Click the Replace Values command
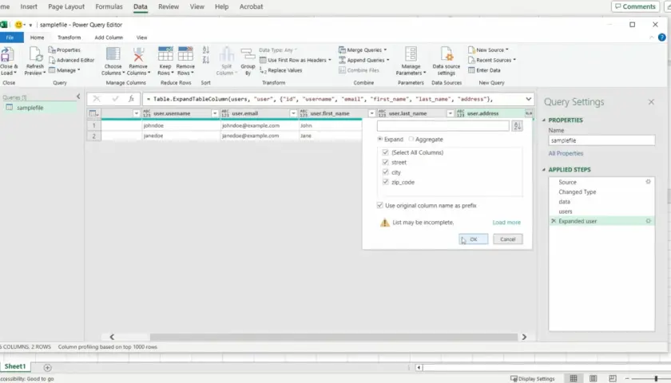This screenshot has height=383, width=671. 280,70
